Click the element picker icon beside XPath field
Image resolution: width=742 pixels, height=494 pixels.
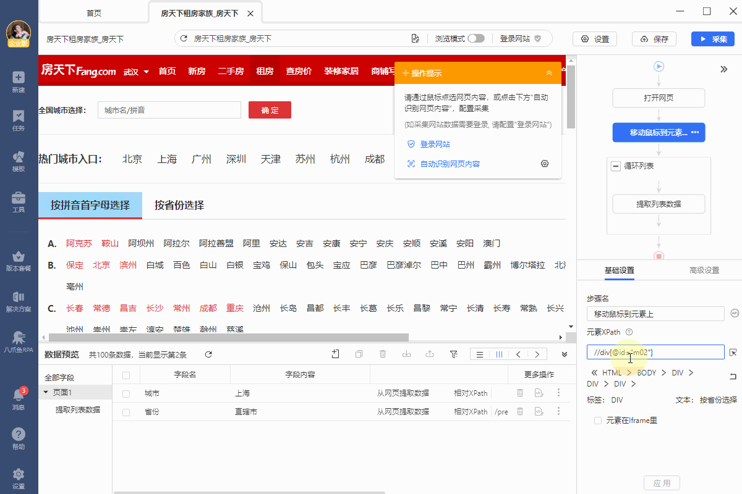[x=733, y=353]
